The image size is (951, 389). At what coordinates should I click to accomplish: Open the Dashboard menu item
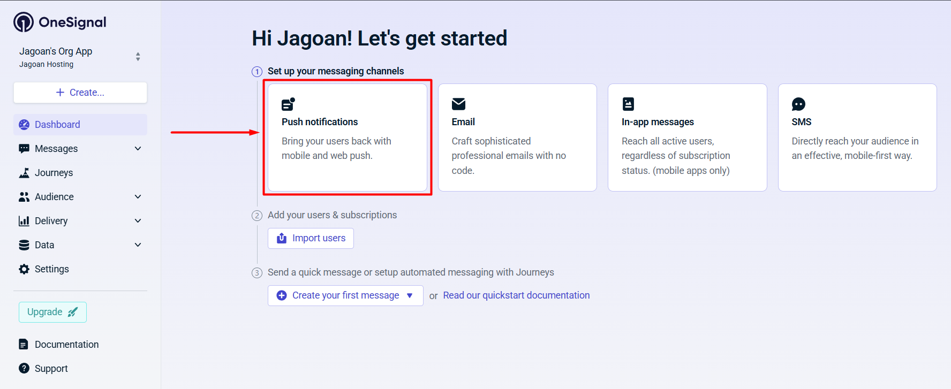pyautogui.click(x=80, y=125)
